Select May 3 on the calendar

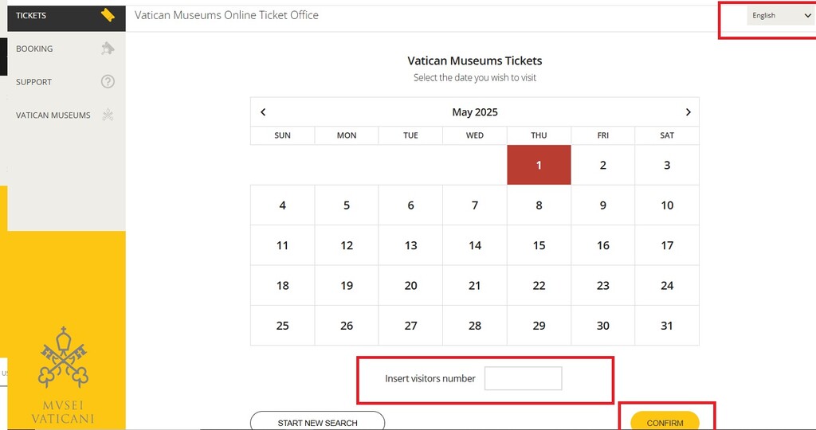click(667, 165)
